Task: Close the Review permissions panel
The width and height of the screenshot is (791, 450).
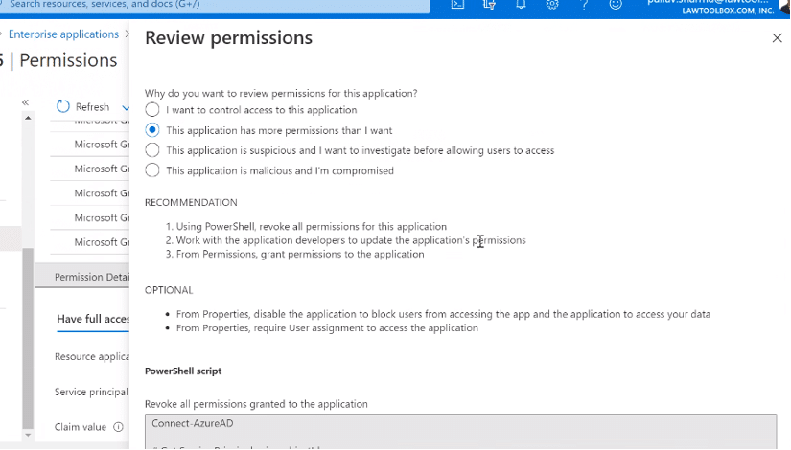Action: point(777,37)
